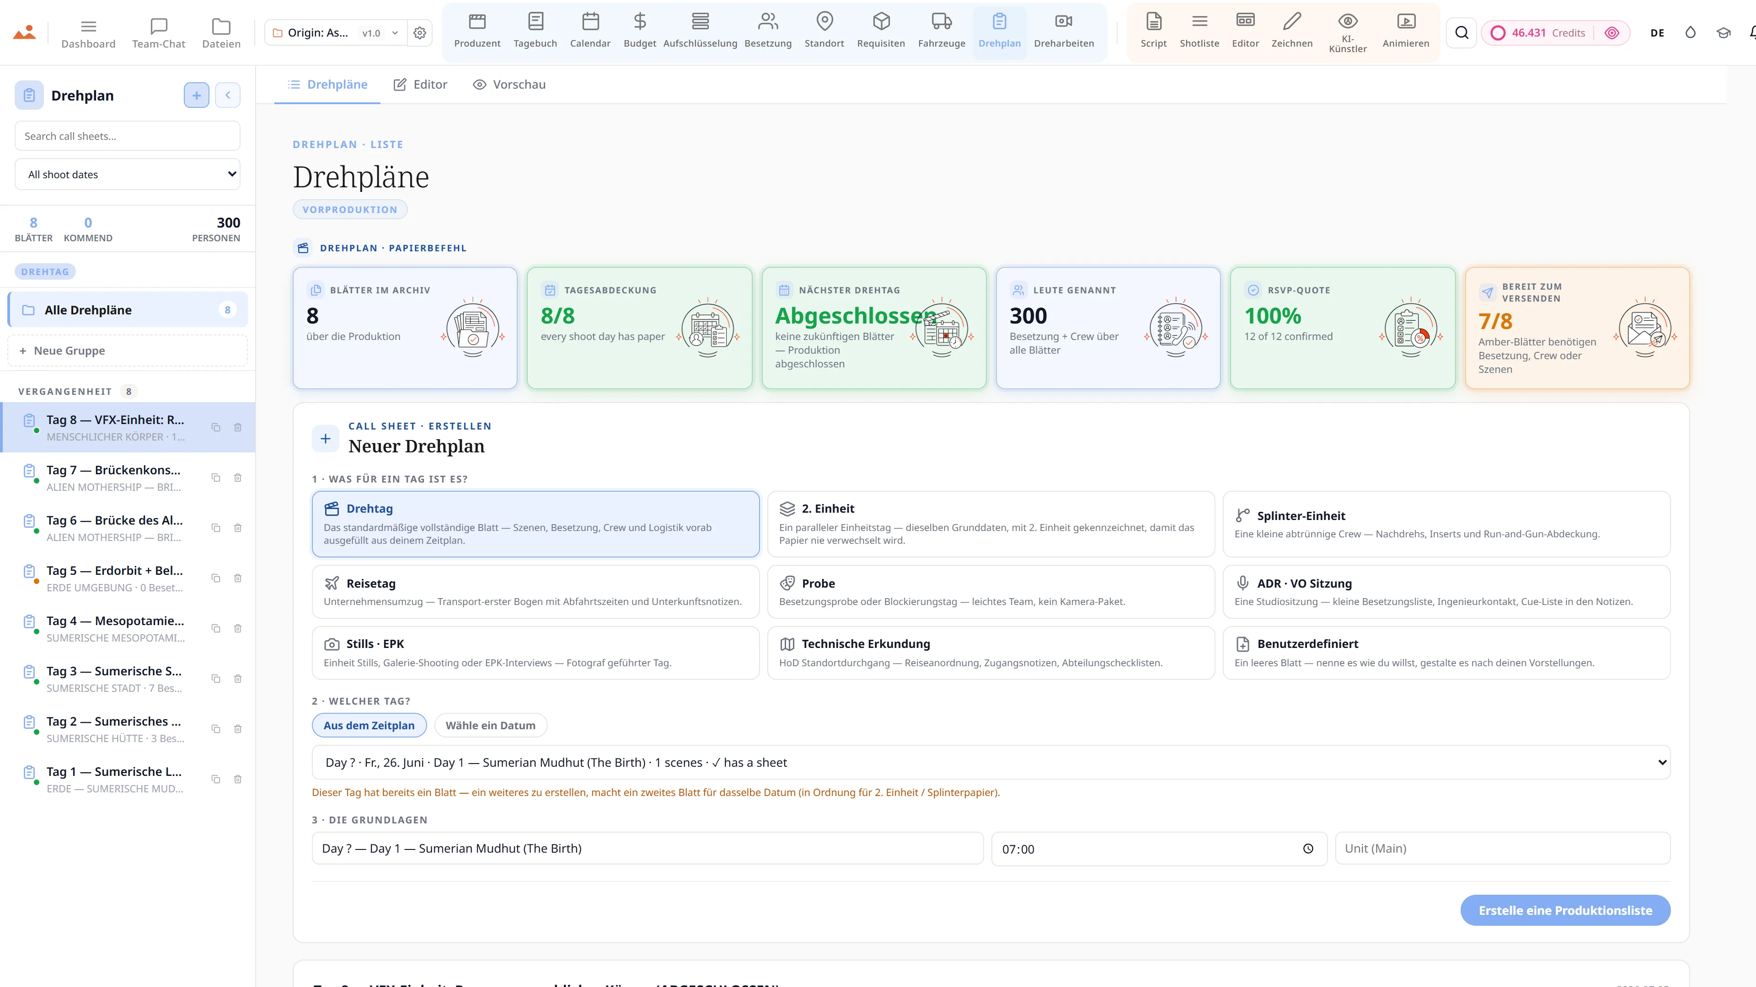
Task: Switch to the Vorschau tab
Action: [x=509, y=85]
